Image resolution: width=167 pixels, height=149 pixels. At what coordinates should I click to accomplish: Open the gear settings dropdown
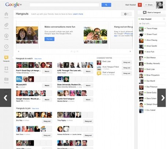(x=126, y=14)
